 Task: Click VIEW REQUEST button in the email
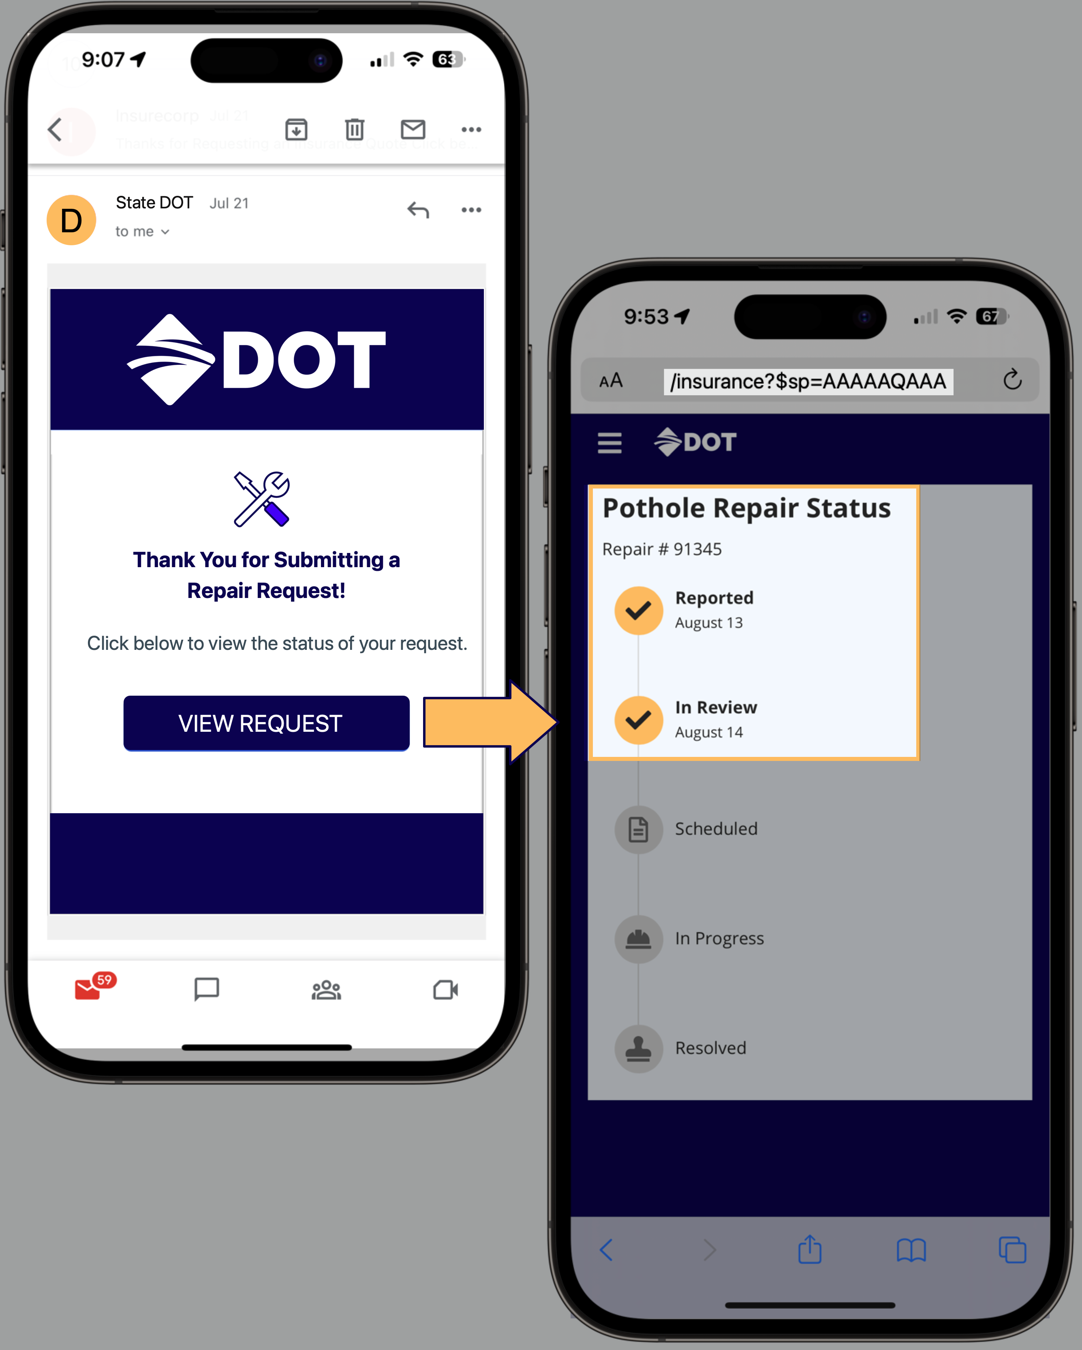[x=262, y=724]
